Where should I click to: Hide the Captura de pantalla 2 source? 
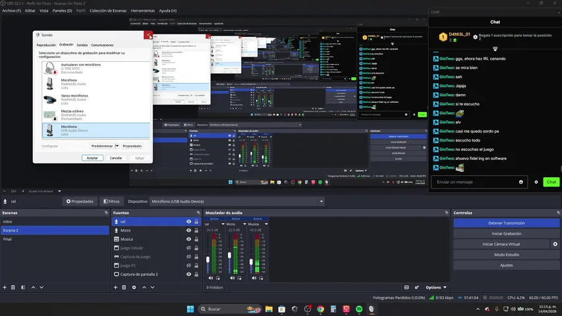tap(188, 275)
